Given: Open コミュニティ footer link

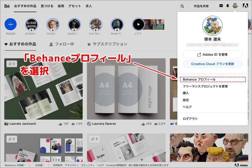Looking at the screenshot, I should coord(88,165).
